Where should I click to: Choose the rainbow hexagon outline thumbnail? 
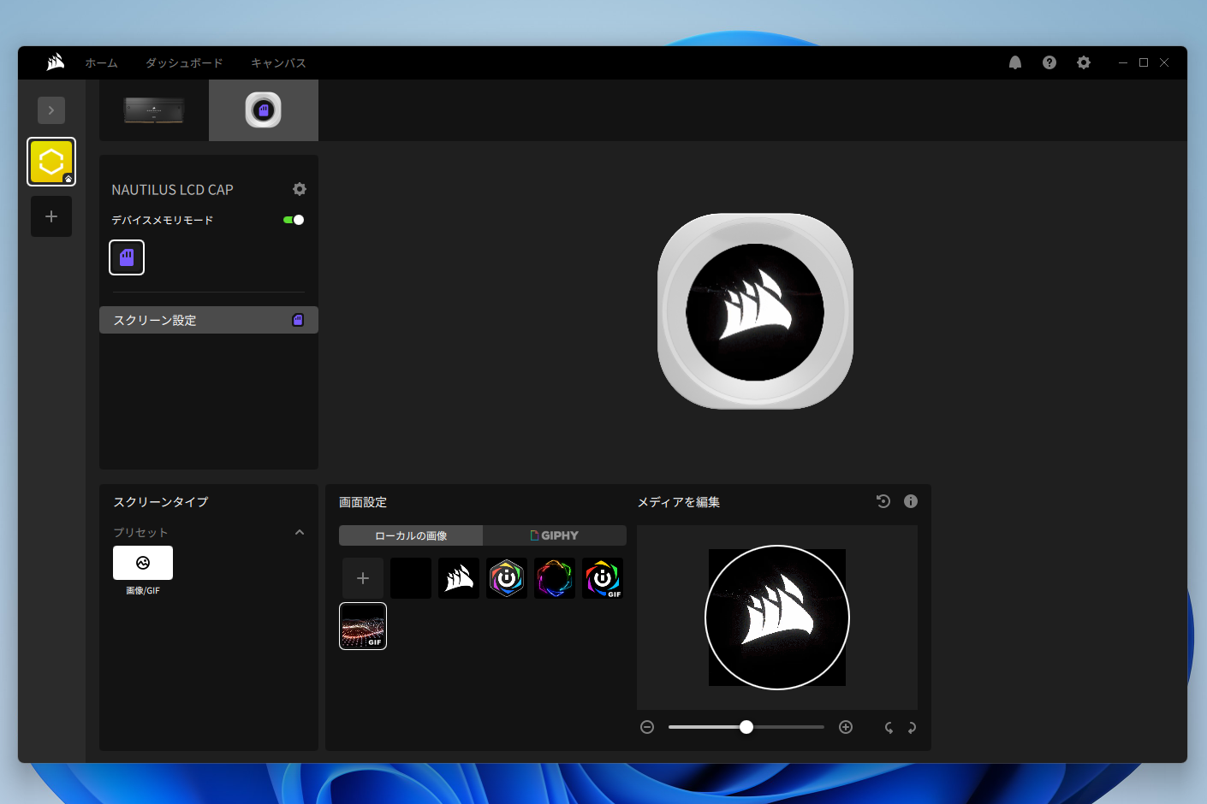click(555, 578)
